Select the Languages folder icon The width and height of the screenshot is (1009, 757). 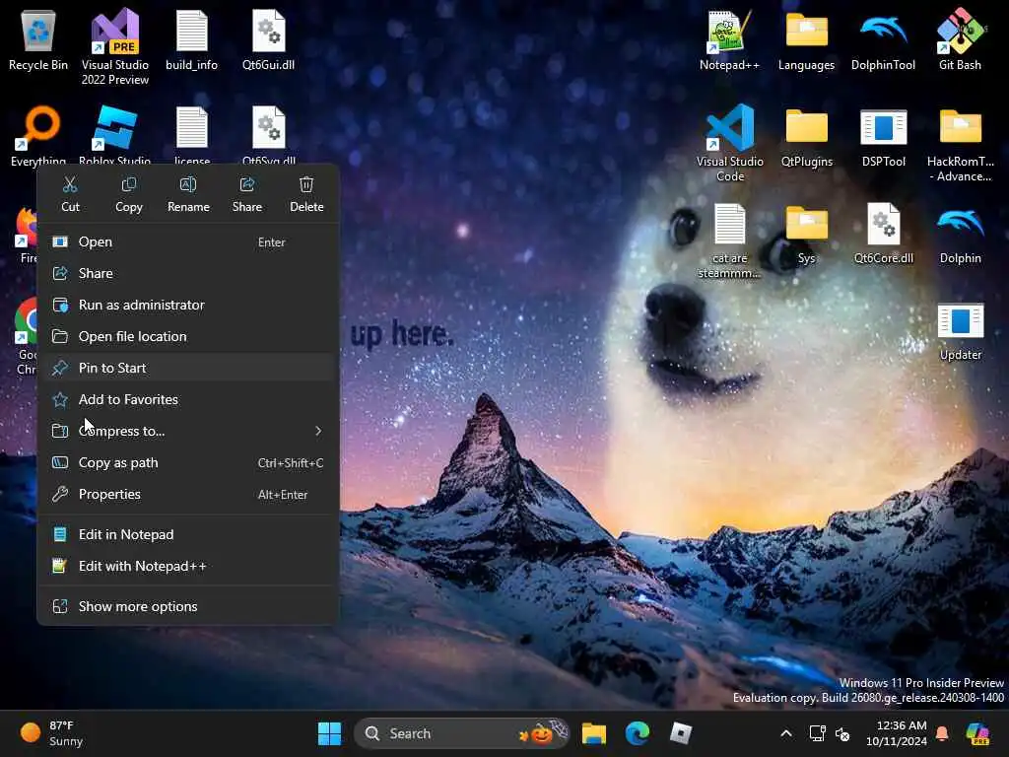coord(806,39)
